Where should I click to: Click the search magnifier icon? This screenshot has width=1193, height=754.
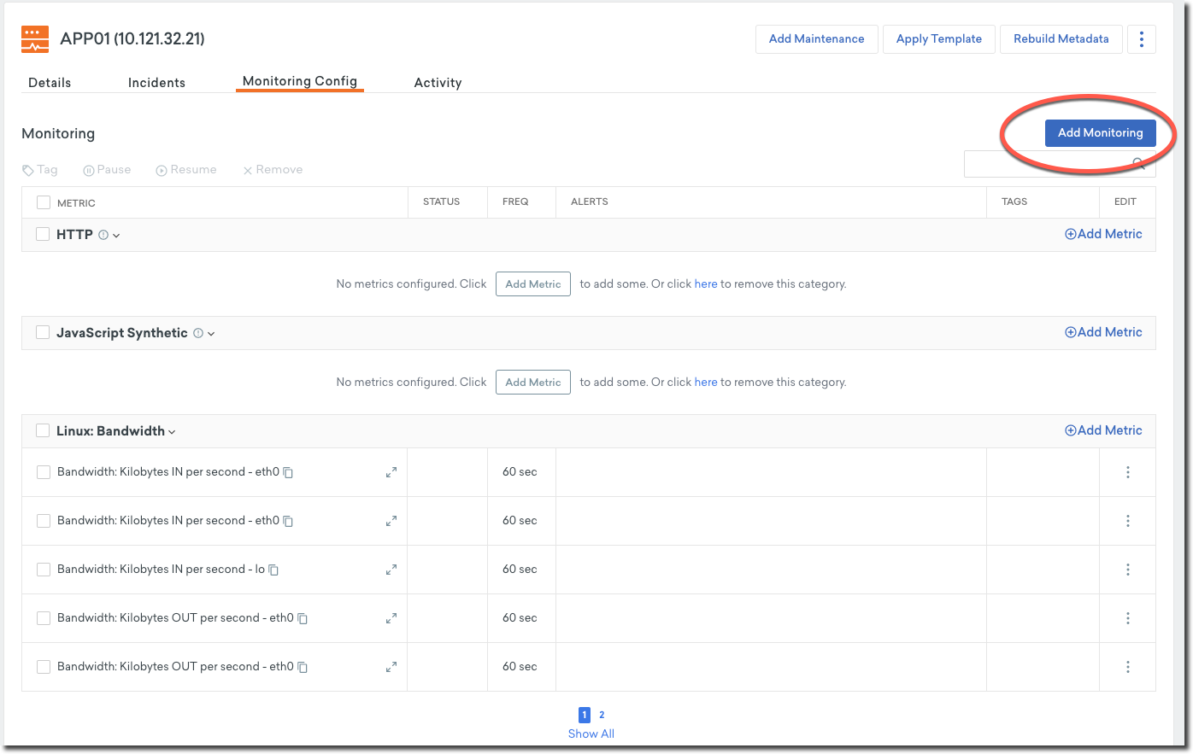[x=1138, y=164]
